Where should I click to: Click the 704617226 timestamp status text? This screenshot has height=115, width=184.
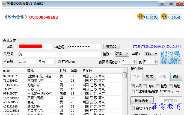click(157, 46)
